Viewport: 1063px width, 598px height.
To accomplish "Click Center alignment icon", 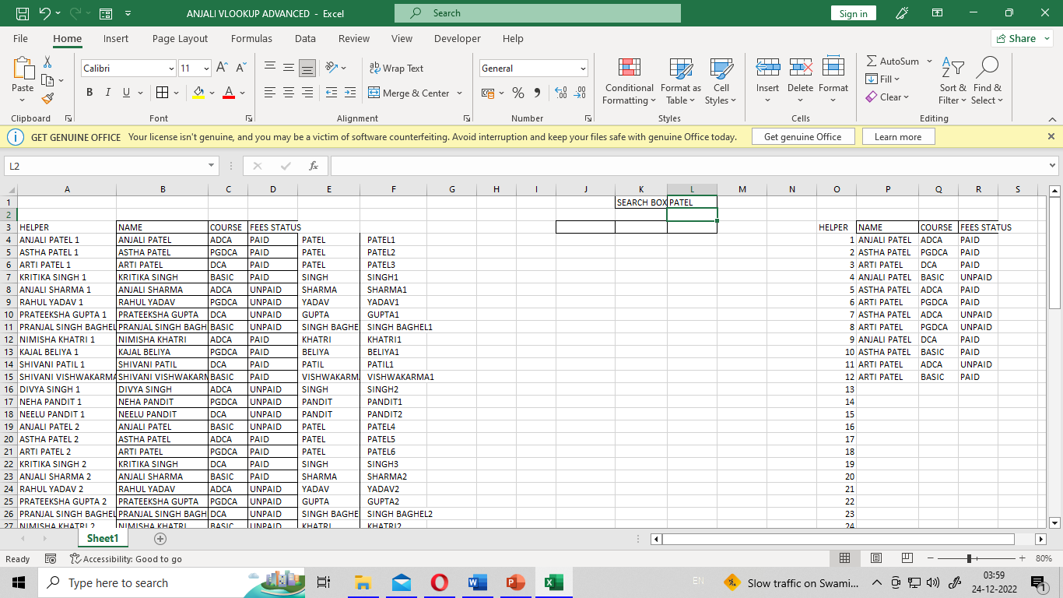I will point(289,93).
